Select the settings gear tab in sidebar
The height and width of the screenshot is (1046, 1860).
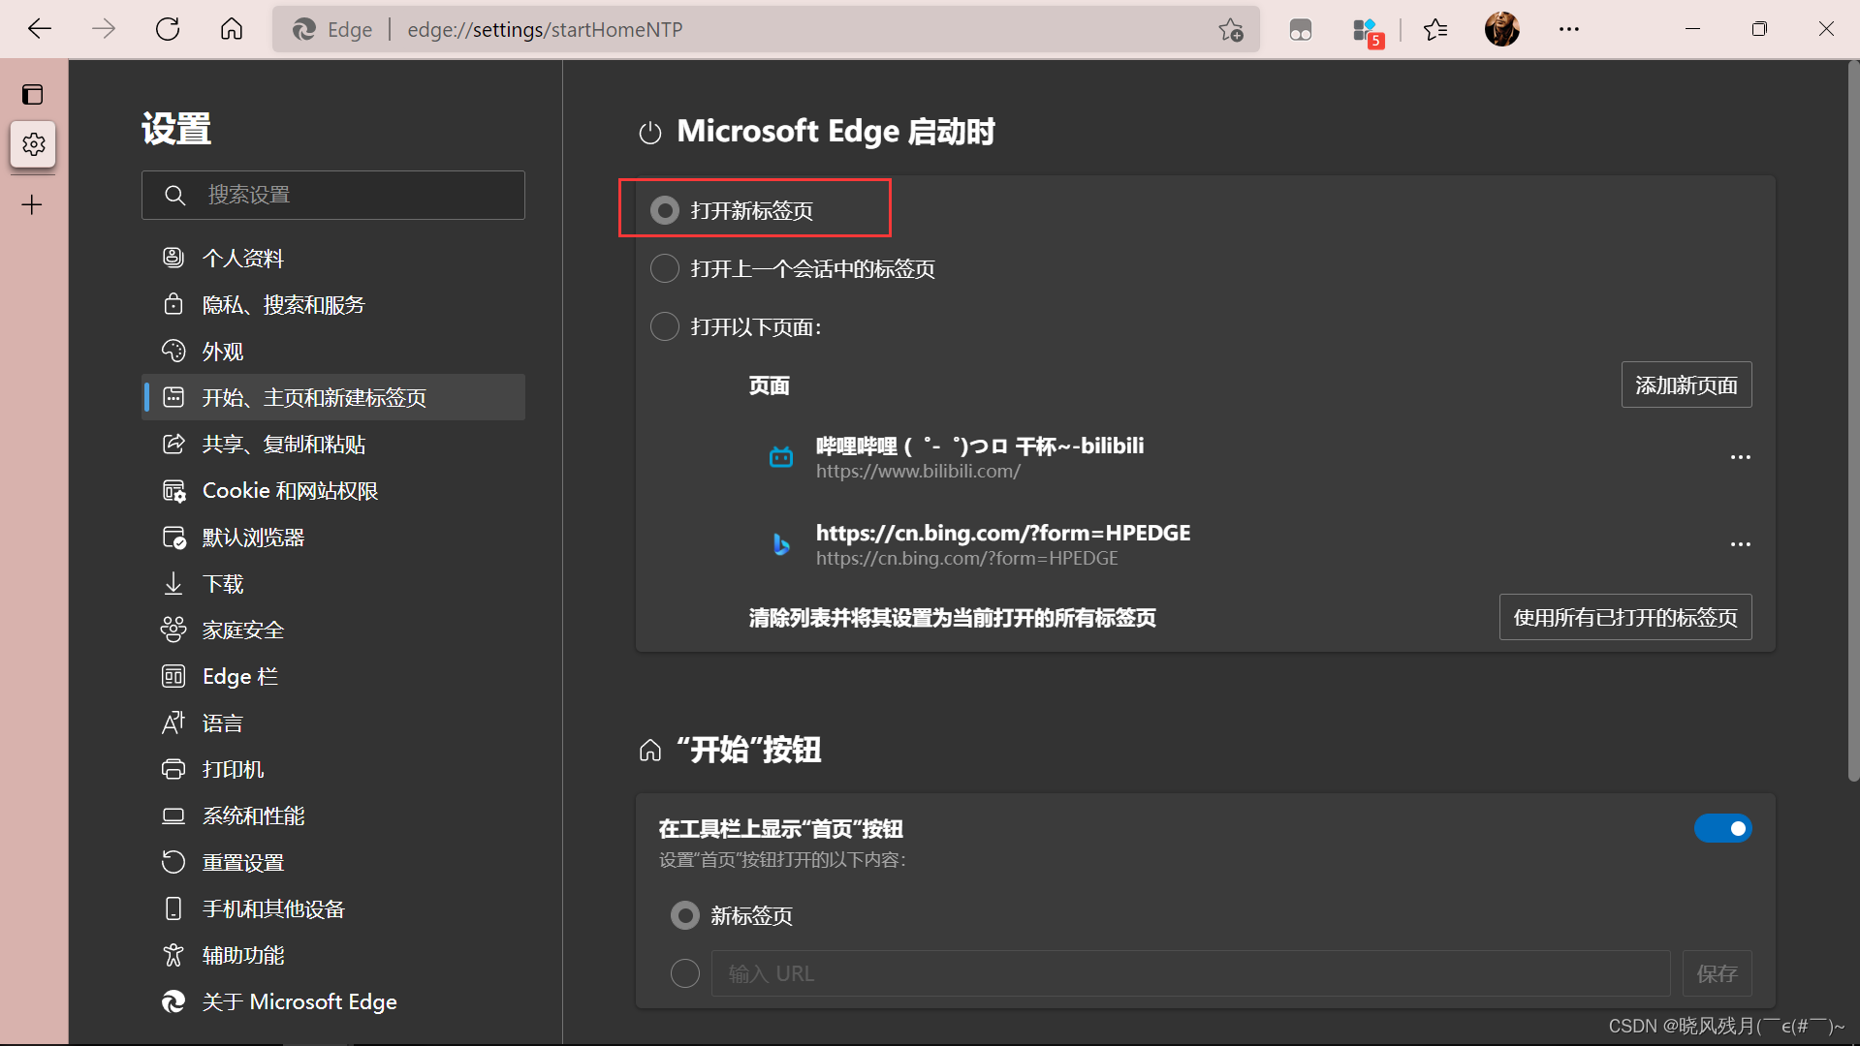[x=33, y=144]
